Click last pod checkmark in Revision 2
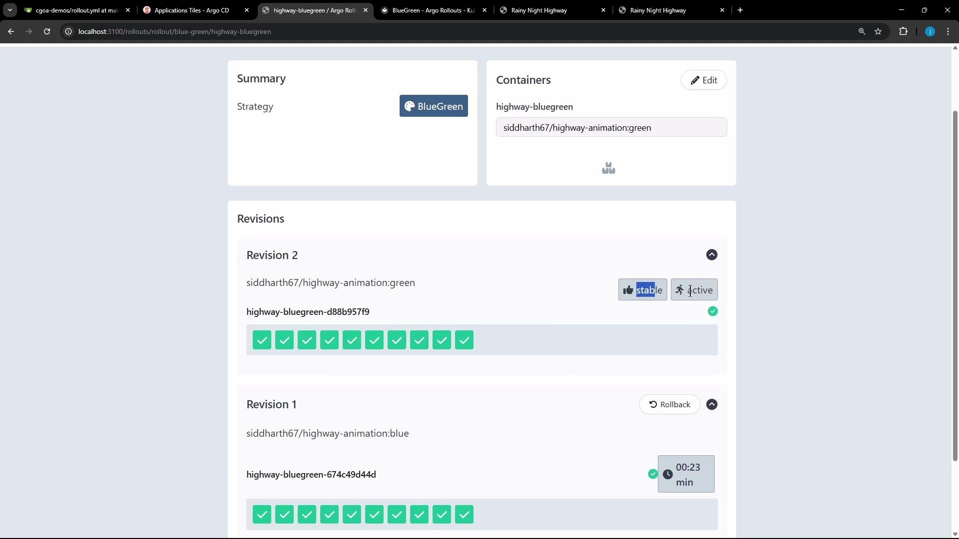 tap(464, 340)
